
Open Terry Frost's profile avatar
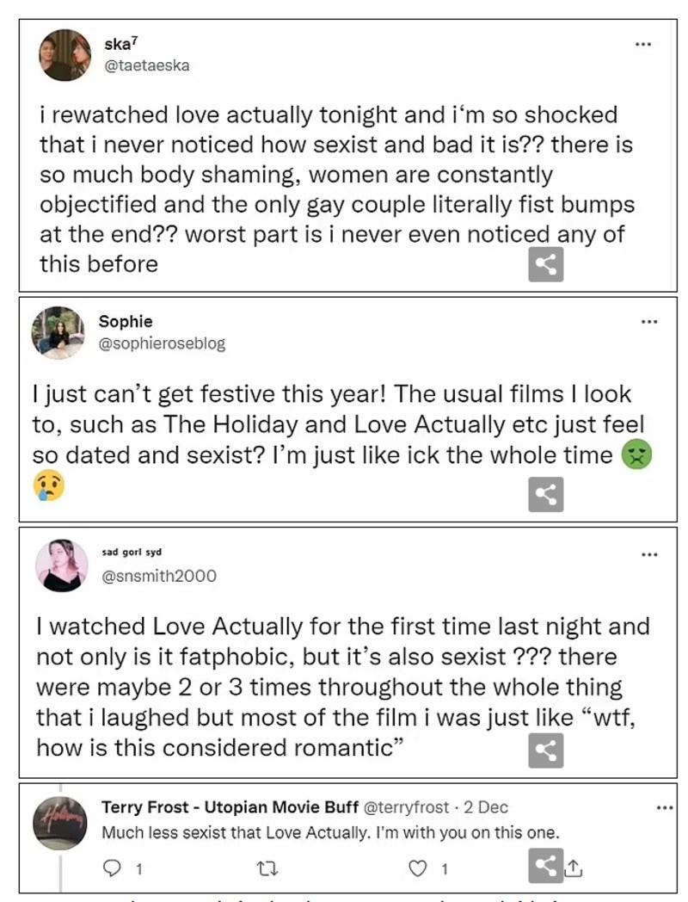tap(60, 822)
